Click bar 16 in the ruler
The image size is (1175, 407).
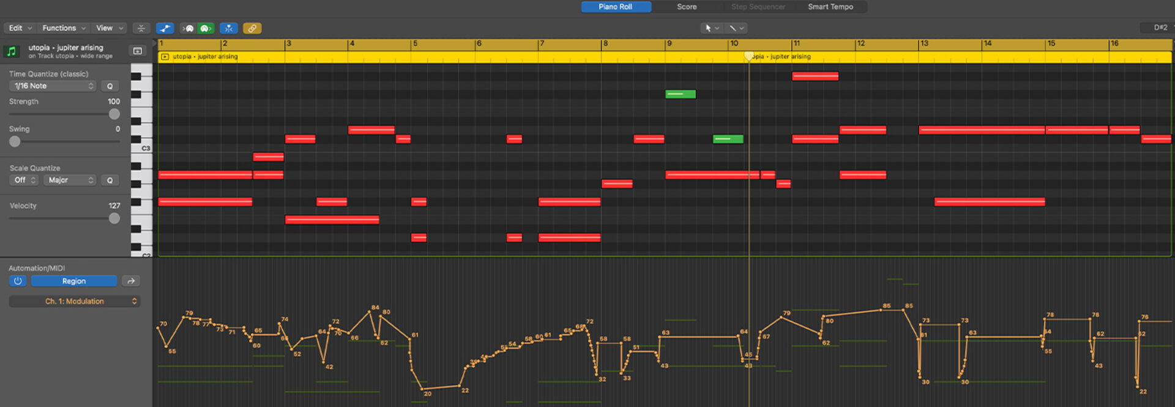[1114, 44]
